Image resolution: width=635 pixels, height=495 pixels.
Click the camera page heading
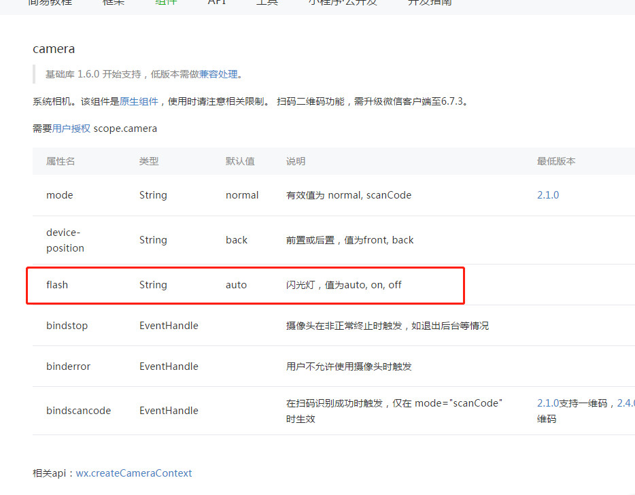tap(54, 49)
